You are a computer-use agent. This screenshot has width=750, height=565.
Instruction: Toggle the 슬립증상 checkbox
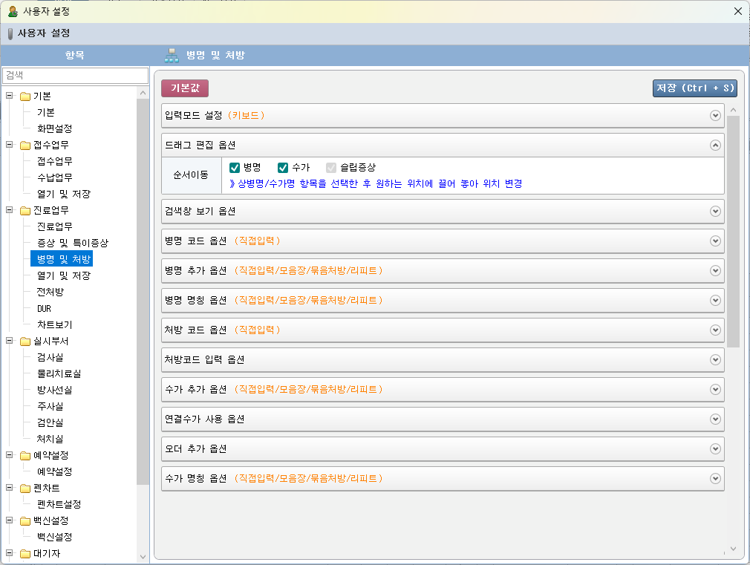pyautogui.click(x=331, y=168)
